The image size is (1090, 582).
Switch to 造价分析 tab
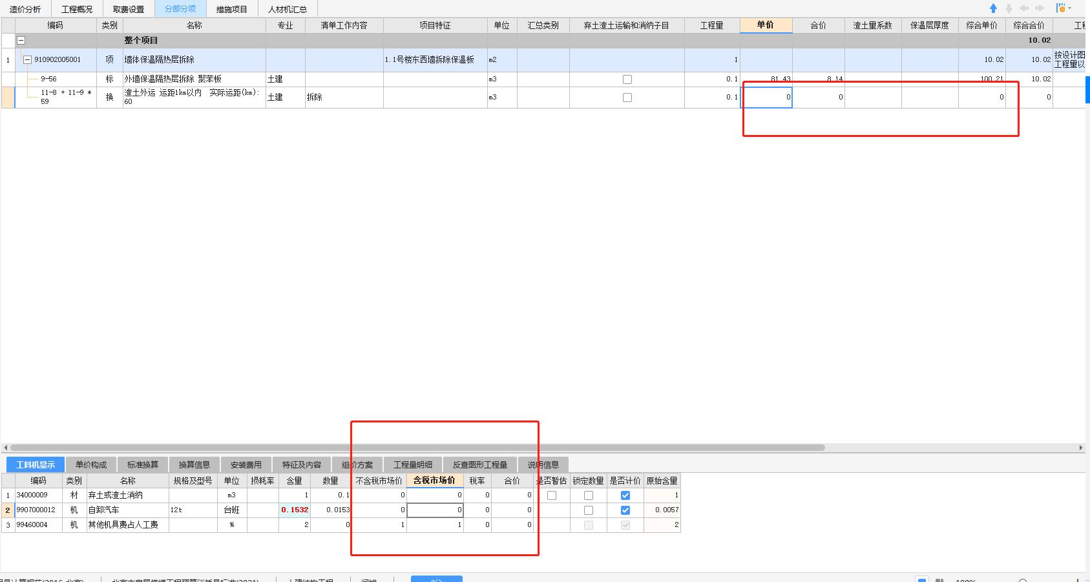(25, 9)
